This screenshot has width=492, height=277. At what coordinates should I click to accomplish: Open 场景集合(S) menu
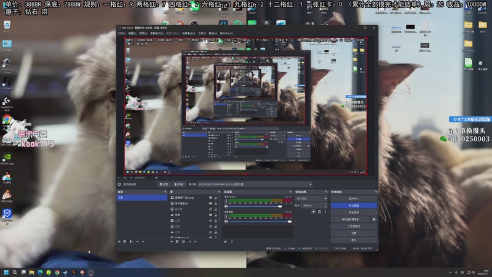[x=189, y=33]
